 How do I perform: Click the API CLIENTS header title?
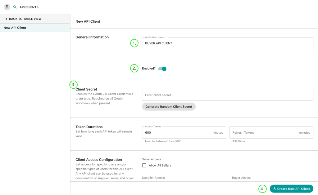(x=29, y=7)
